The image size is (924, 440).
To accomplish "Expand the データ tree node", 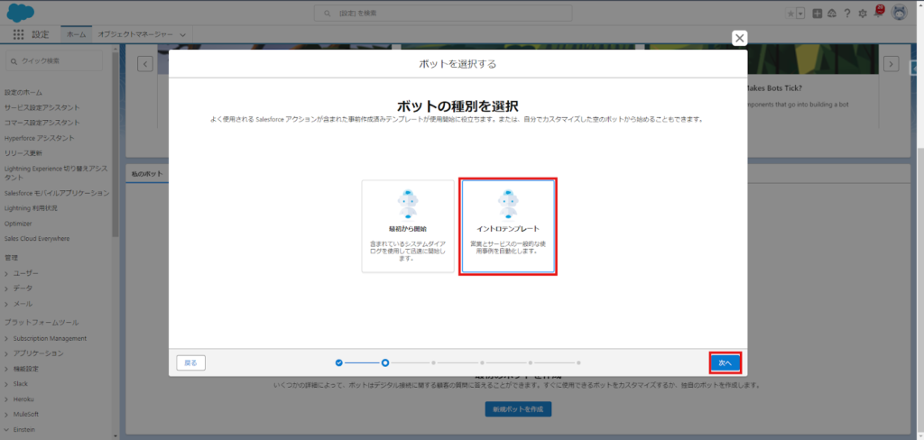I will pyautogui.click(x=6, y=288).
